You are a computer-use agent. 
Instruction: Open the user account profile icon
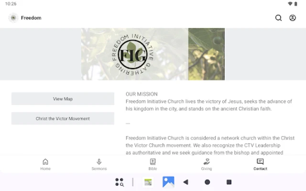tap(292, 18)
